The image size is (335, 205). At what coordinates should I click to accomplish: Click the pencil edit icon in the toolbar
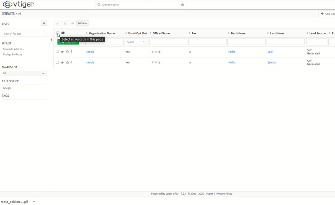click(x=57, y=23)
